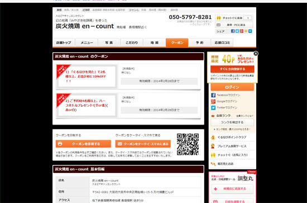Screen dimensions: 307x203
Task: Select the クーポン tab
Action: tap(177, 42)
